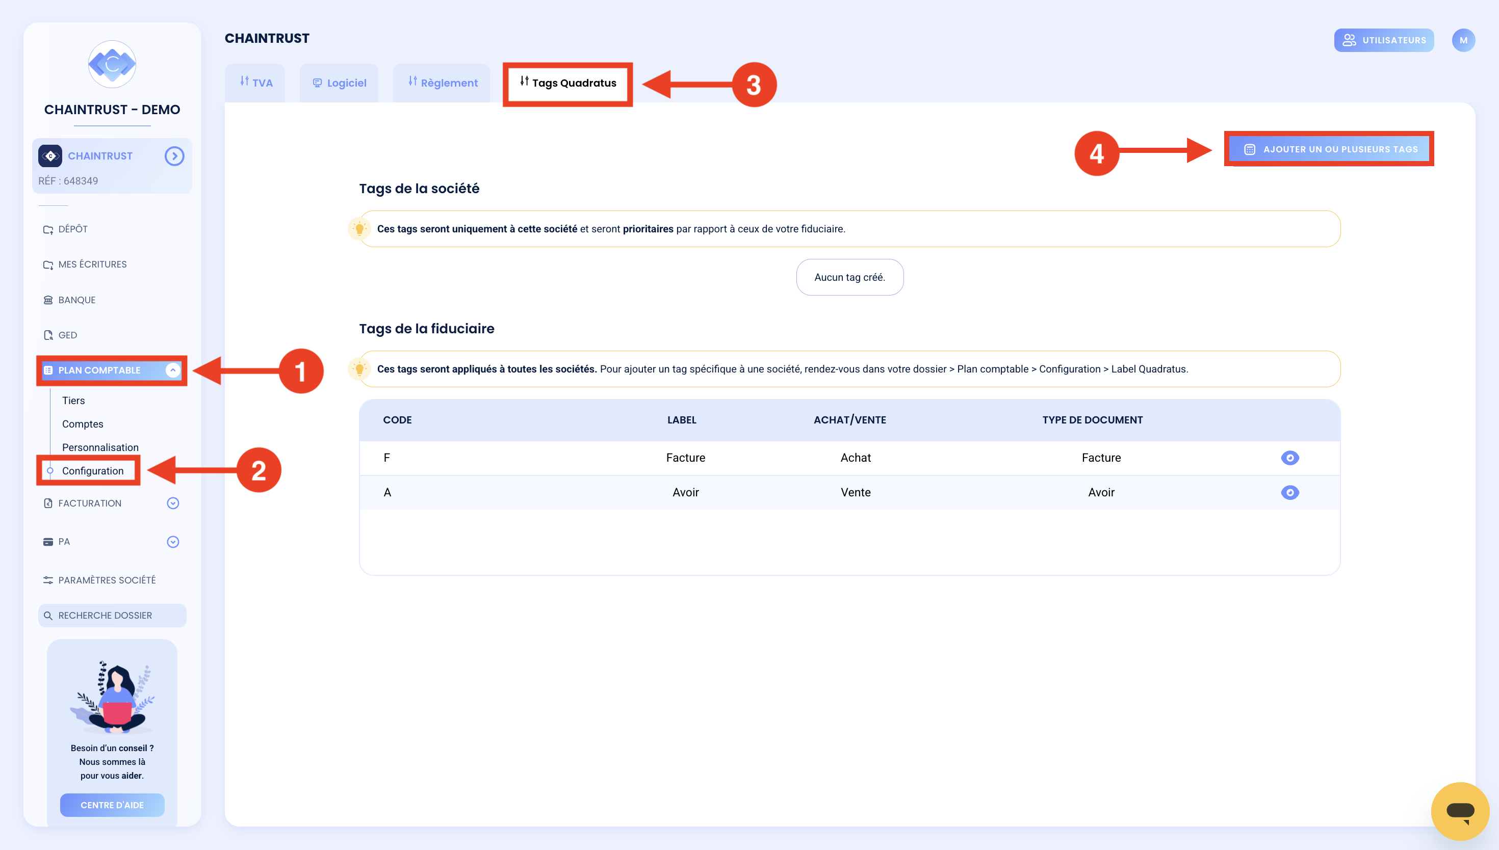
Task: Expand the Facturation submenu chevron
Action: click(173, 503)
